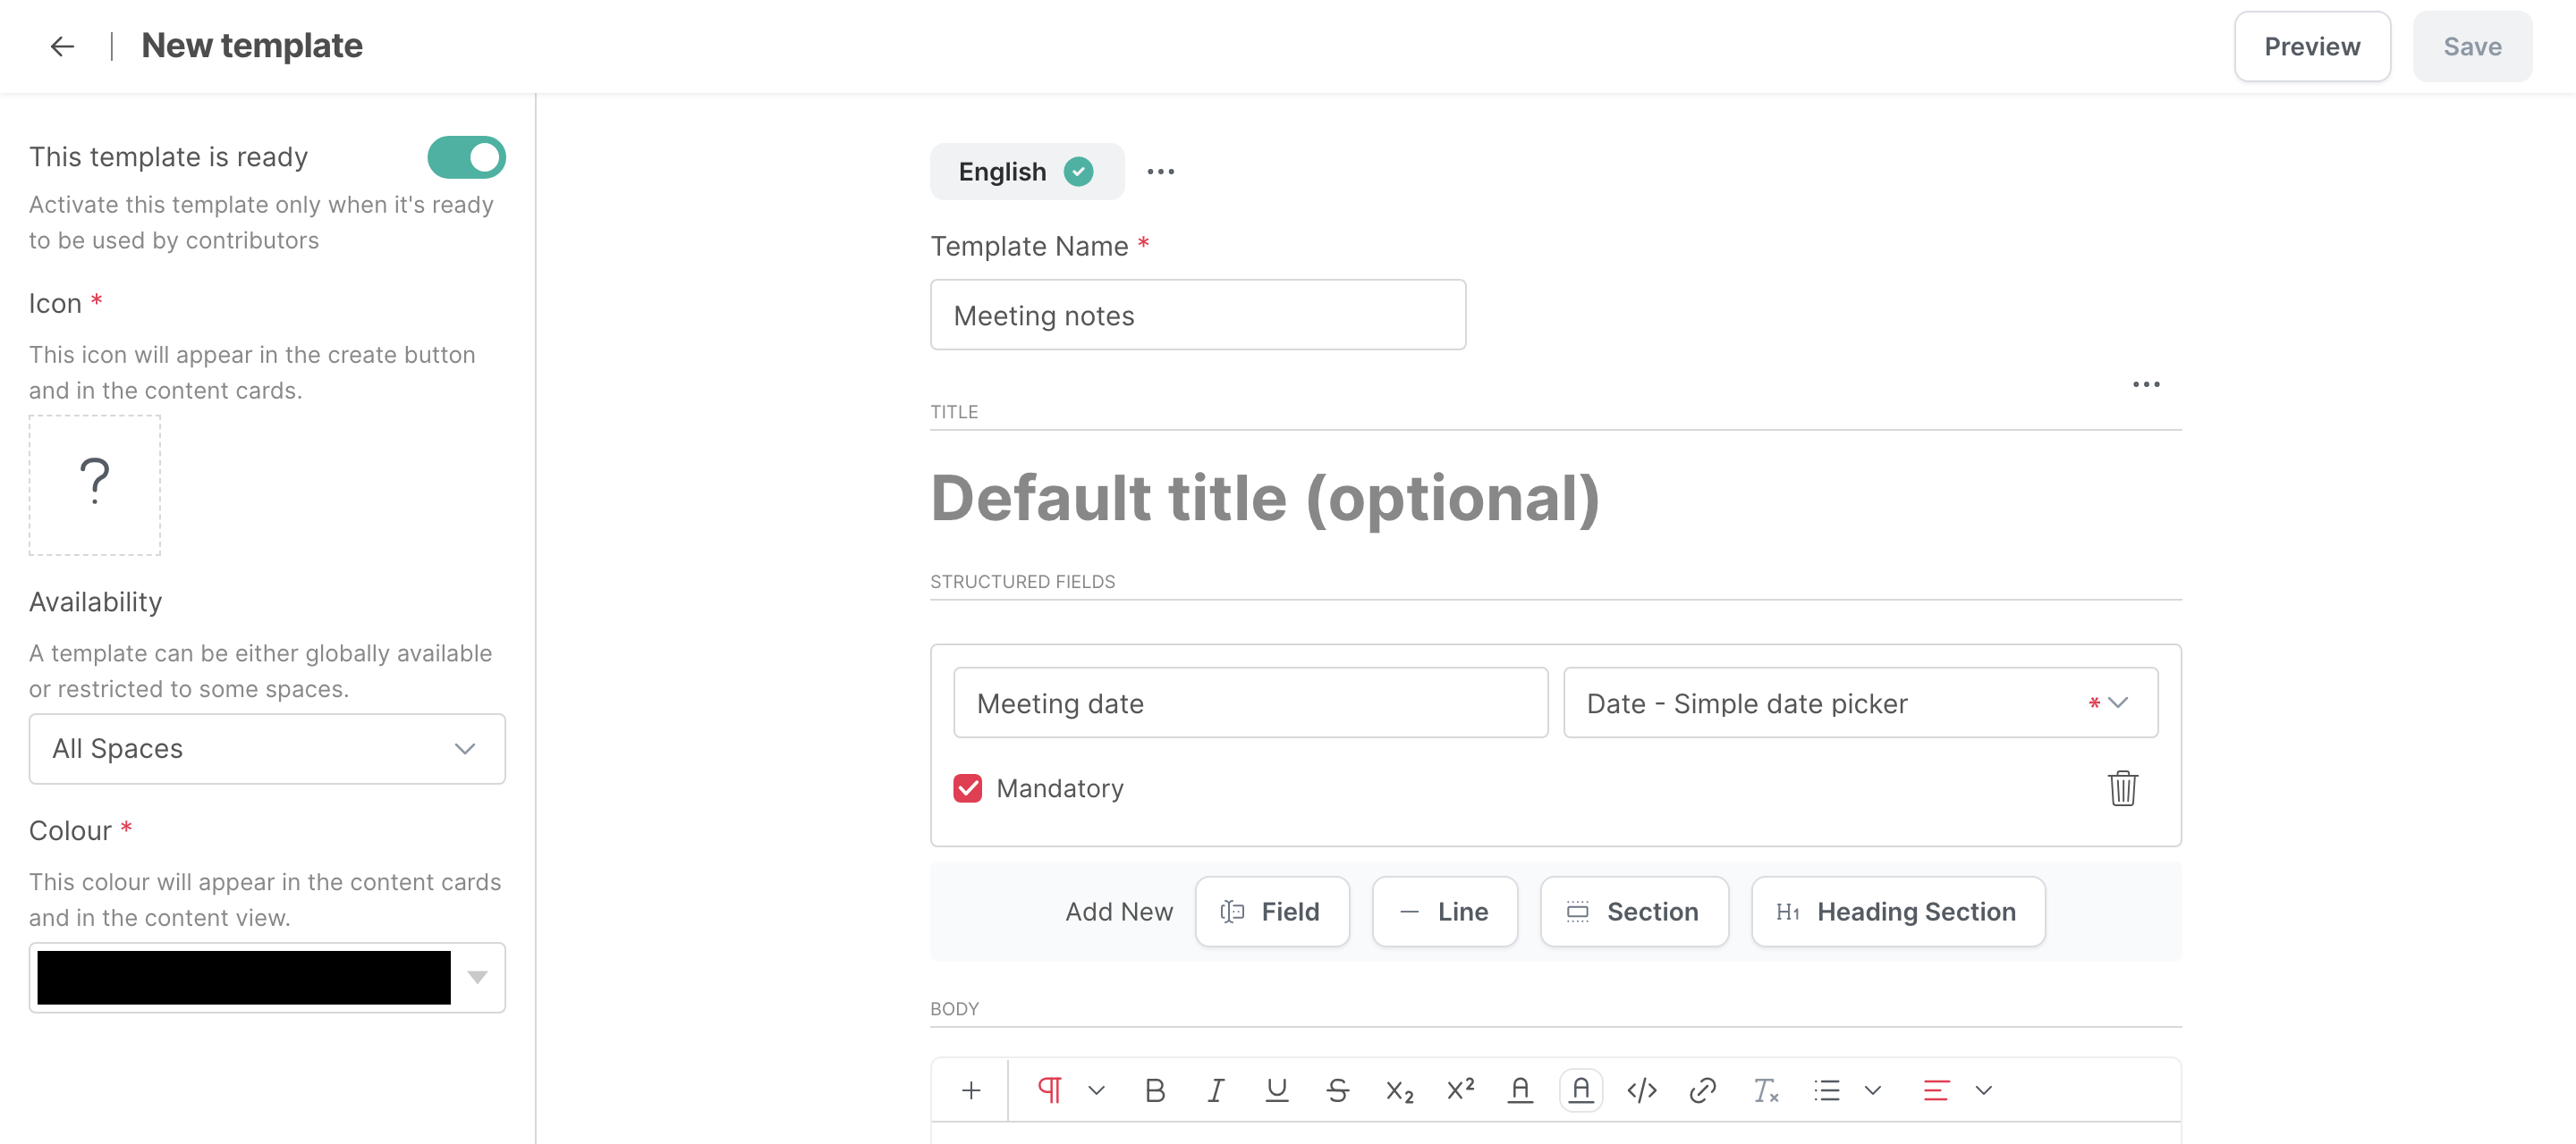Click the green checkmark on English tab
The width and height of the screenshot is (2576, 1144).
tap(1078, 172)
